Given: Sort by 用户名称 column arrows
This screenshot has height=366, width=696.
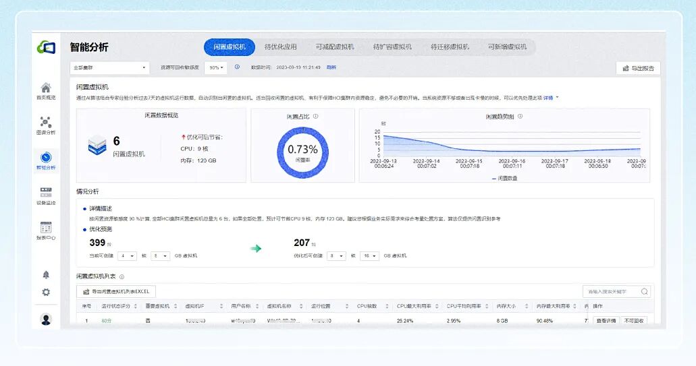Looking at the screenshot, I should (257, 306).
